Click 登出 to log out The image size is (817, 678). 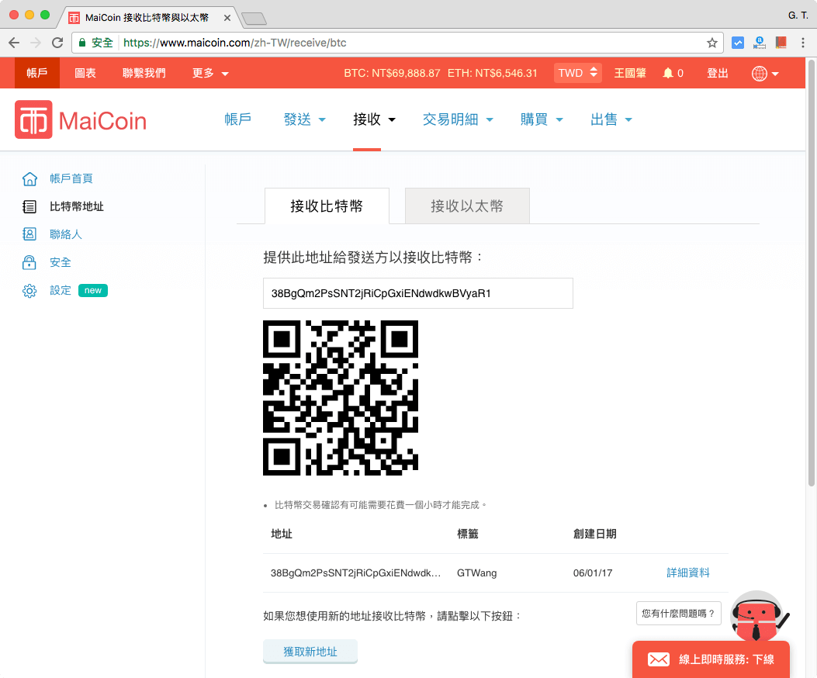point(716,72)
